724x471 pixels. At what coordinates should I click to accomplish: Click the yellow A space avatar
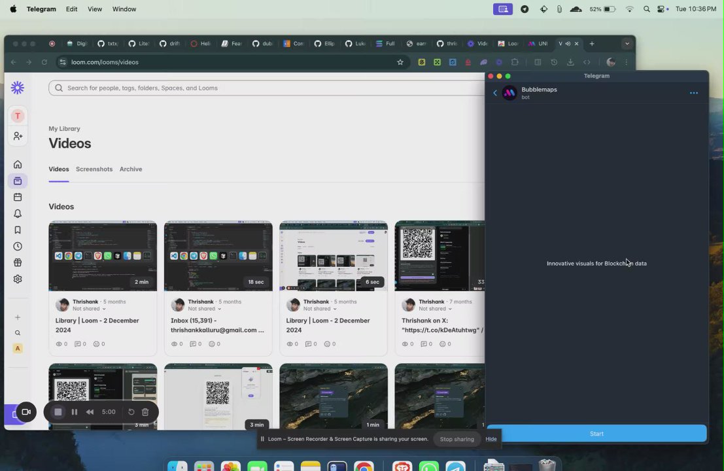(x=18, y=348)
